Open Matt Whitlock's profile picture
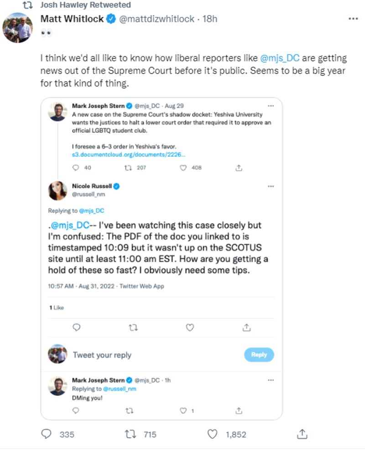This screenshot has height=450, width=365. (17, 27)
